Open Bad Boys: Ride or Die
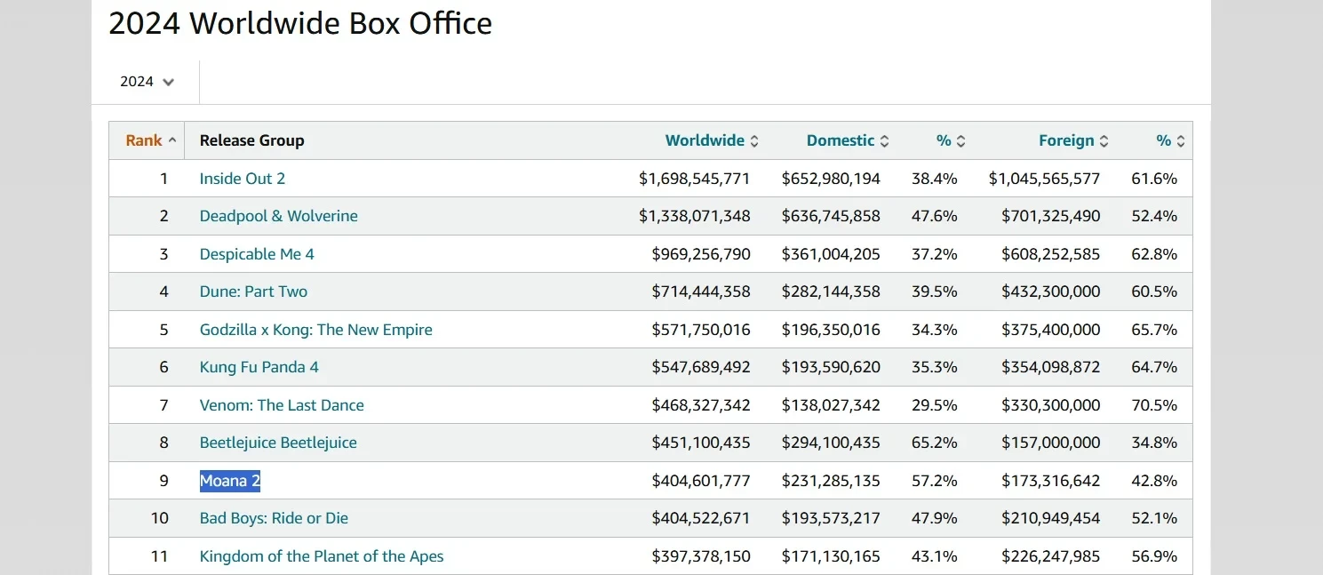This screenshot has height=575, width=1323. click(x=274, y=518)
